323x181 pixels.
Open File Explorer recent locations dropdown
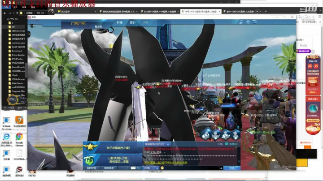click(13, 13)
